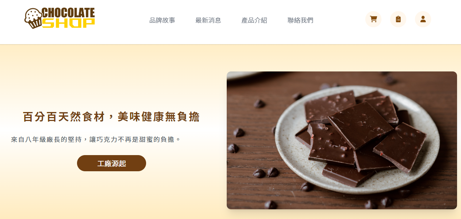Image resolution: width=461 pixels, height=219 pixels.
Task: Click the yellow SHOP text in the logo
Action: tap(68, 23)
